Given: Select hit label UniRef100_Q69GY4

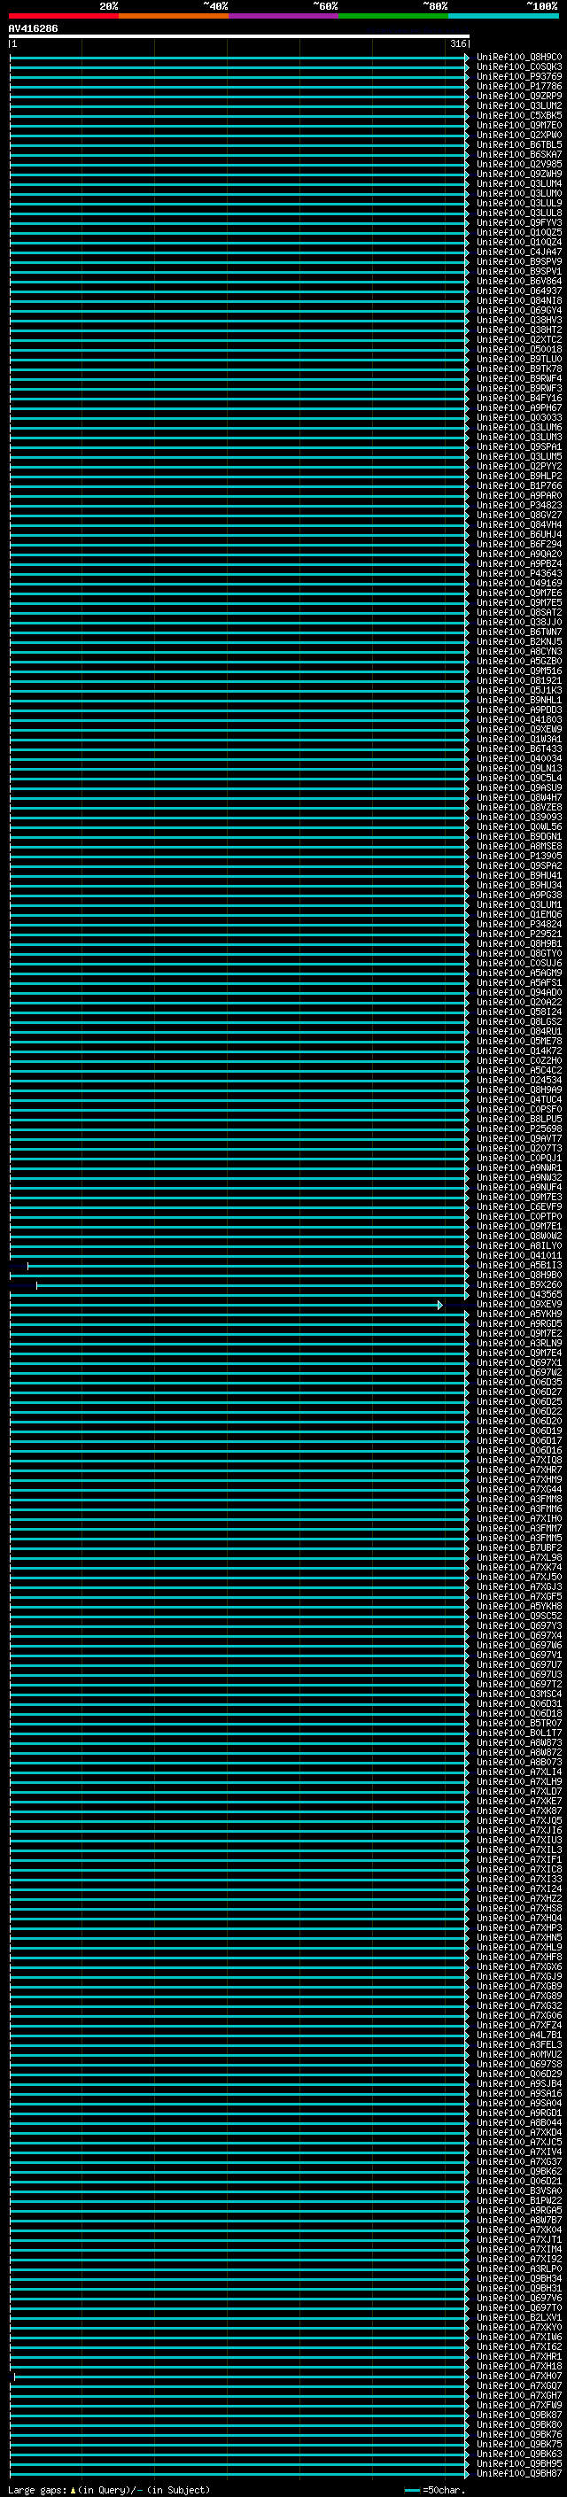Looking at the screenshot, I should tap(519, 310).
